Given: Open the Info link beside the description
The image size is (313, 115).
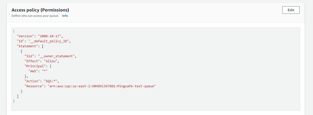Looking at the screenshot, I should pyautogui.click(x=65, y=16).
